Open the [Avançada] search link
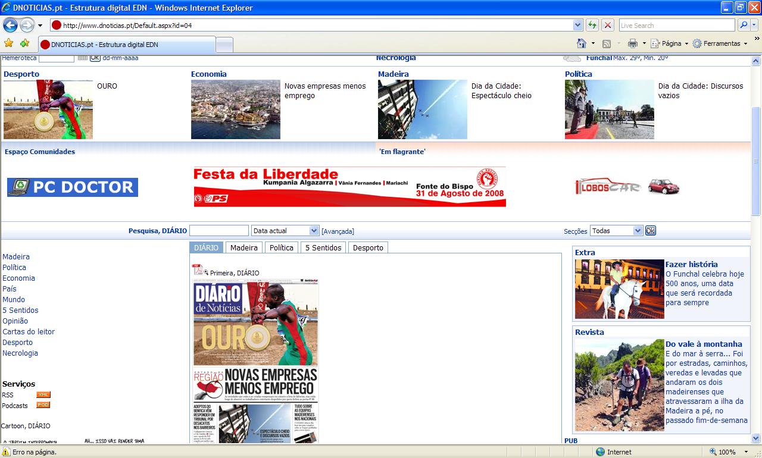 point(338,231)
